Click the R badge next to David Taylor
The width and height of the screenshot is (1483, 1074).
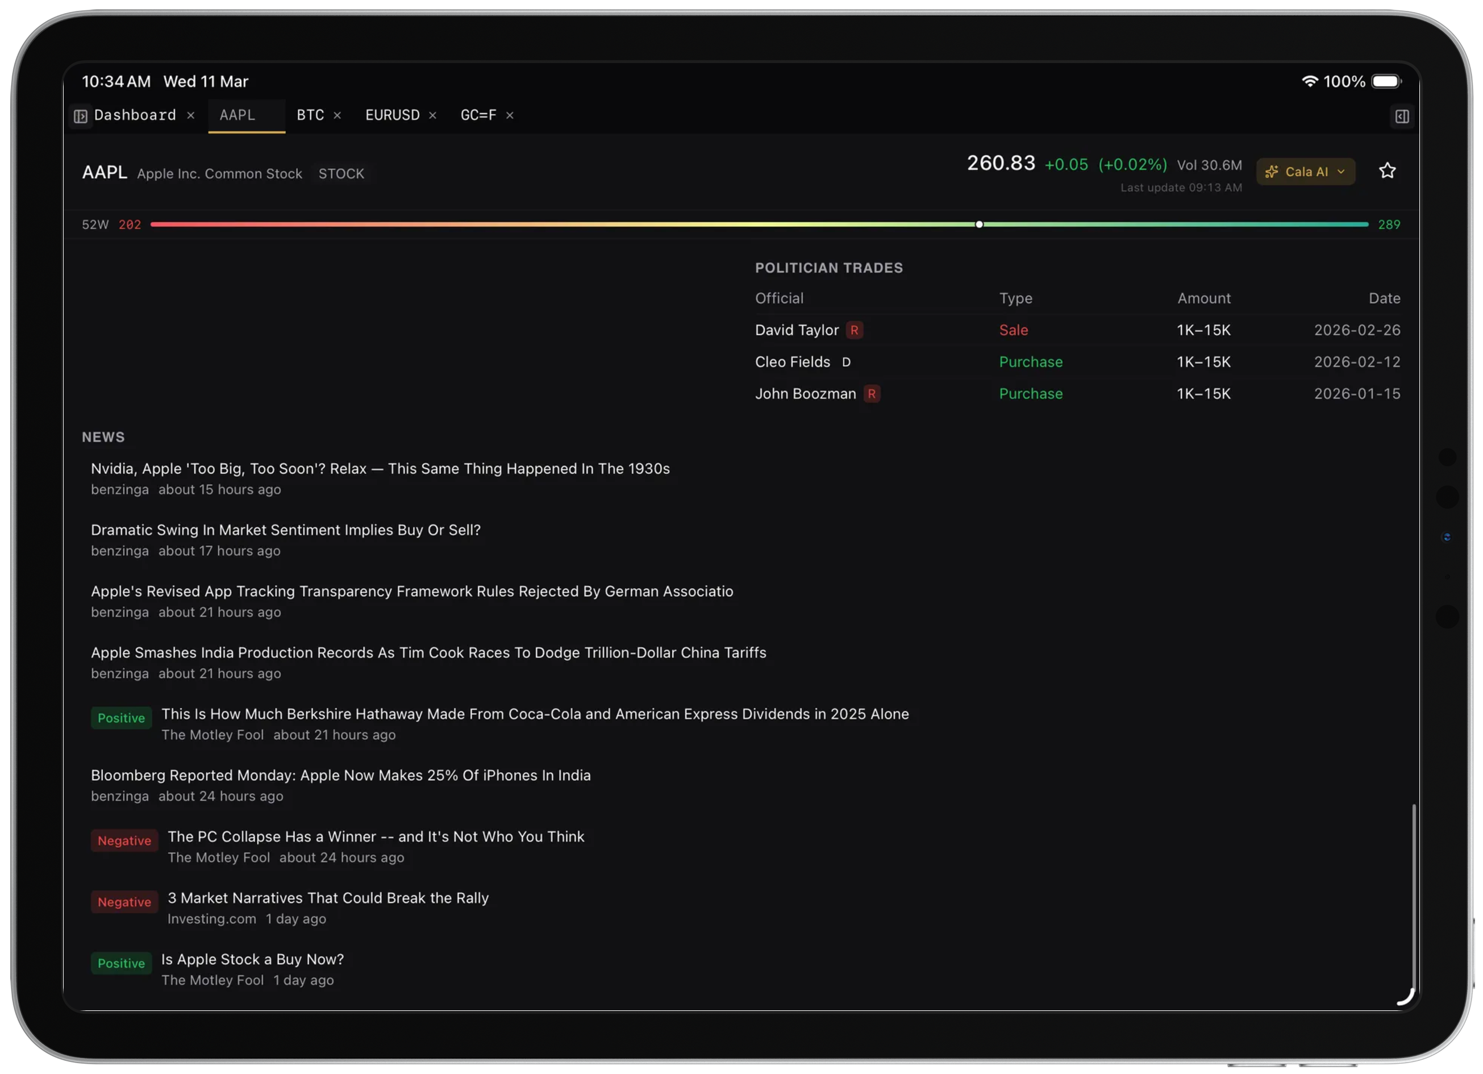click(855, 330)
